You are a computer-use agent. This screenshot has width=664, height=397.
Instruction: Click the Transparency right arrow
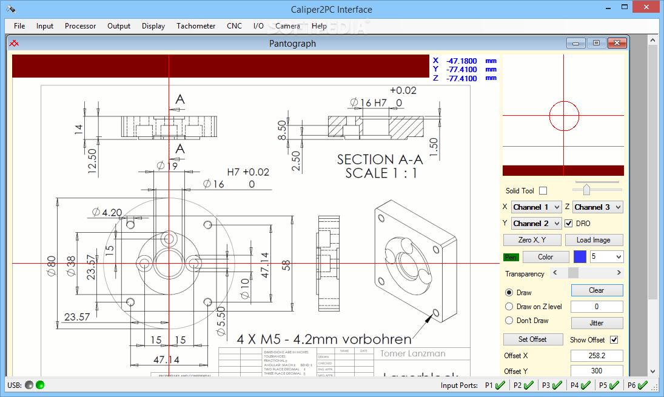point(619,273)
